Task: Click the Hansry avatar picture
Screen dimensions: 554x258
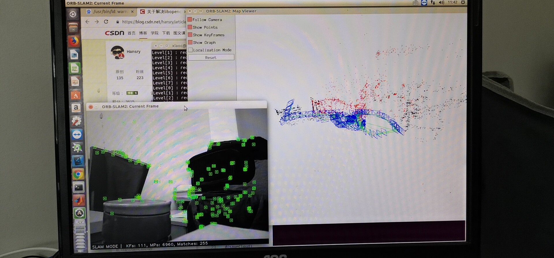Action: (x=117, y=52)
